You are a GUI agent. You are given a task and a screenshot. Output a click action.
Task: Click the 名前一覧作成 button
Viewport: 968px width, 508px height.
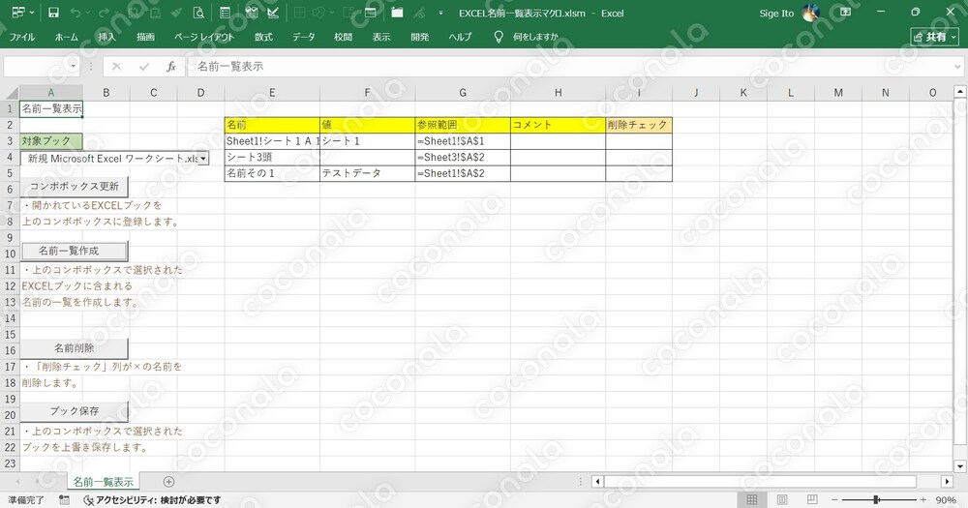tap(75, 251)
